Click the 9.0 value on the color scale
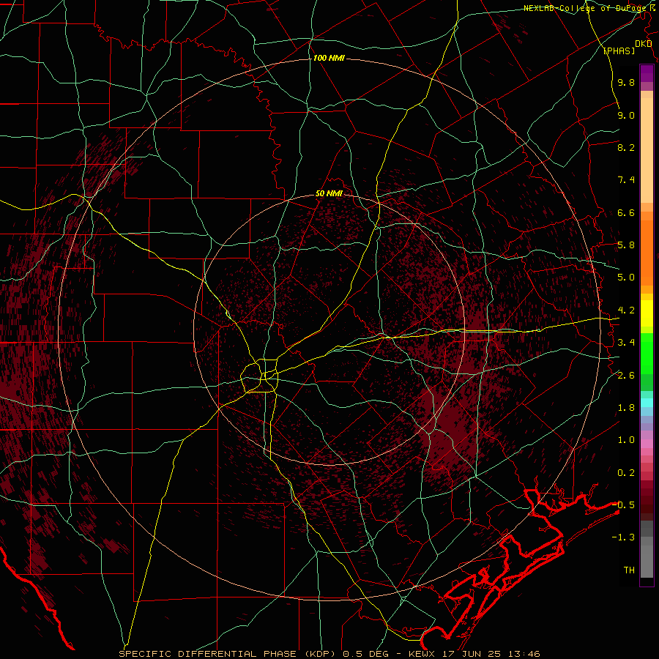659x659 pixels. pos(626,115)
